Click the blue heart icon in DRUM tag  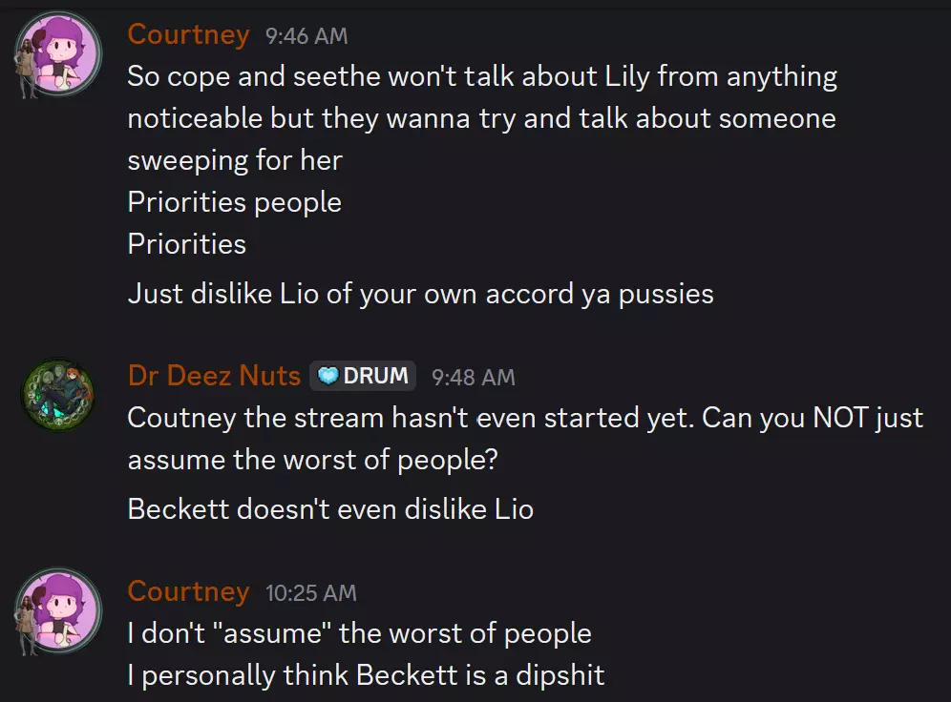328,376
